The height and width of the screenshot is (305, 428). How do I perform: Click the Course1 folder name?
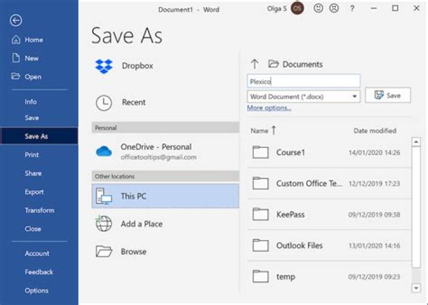291,152
